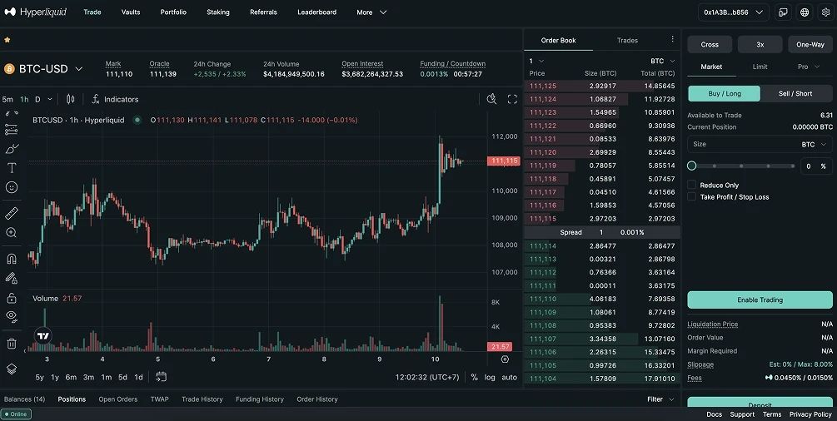This screenshot has width=837, height=421.
Task: Open the language globe icon
Action: tap(805, 12)
